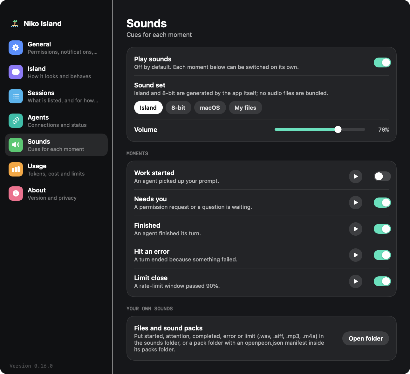Click the pink About info icon
Image resolution: width=410 pixels, height=374 pixels.
[x=16, y=194]
